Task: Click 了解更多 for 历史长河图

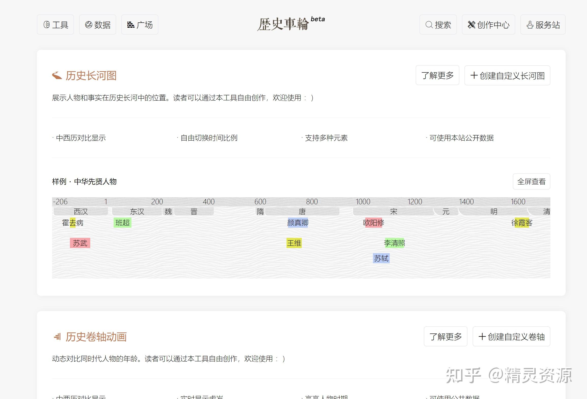Action: [437, 75]
